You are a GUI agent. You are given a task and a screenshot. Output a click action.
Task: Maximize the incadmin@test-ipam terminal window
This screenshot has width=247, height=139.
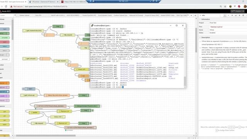(x=177, y=25)
